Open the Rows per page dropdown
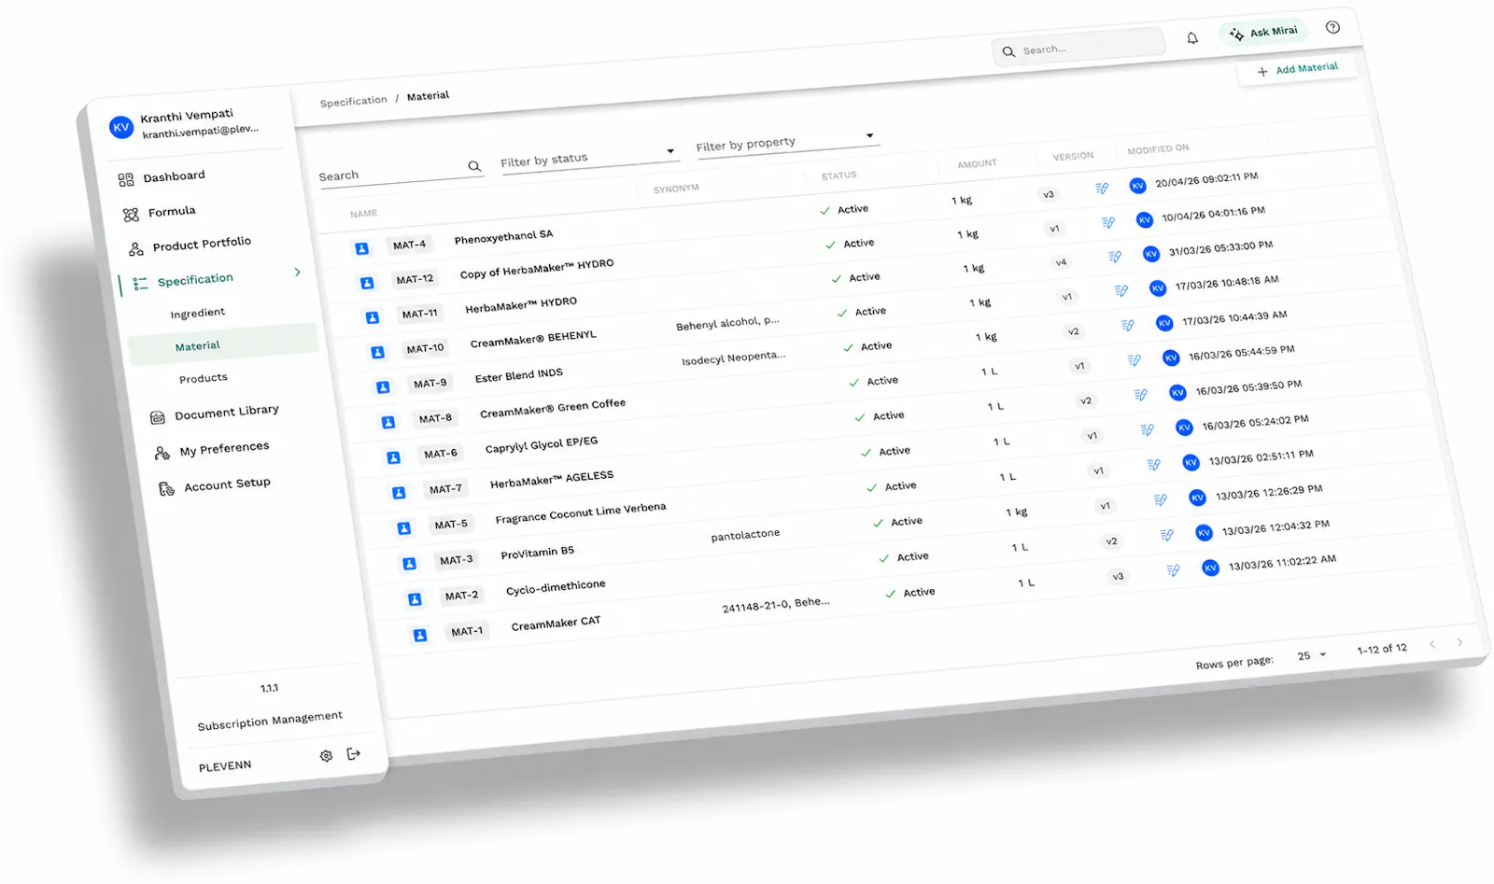Viewport: 1494px width, 884px height. click(x=1311, y=655)
